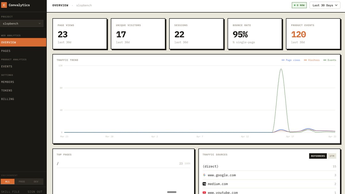Open the slopbench project dropdown

tap(22, 24)
